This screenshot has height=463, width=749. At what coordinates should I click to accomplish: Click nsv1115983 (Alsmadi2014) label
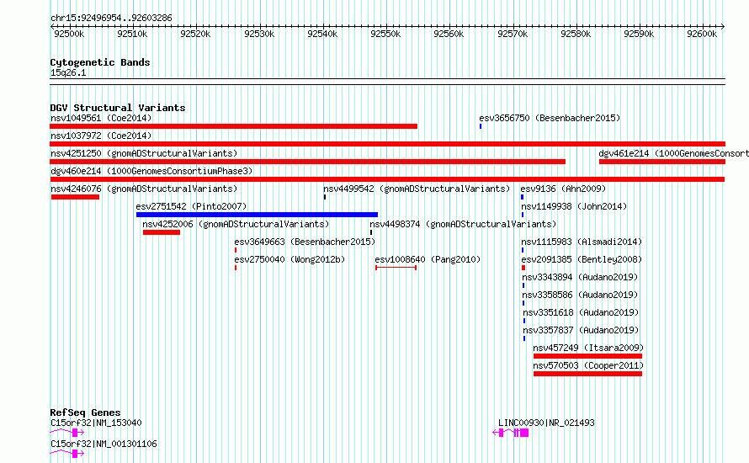pos(582,242)
